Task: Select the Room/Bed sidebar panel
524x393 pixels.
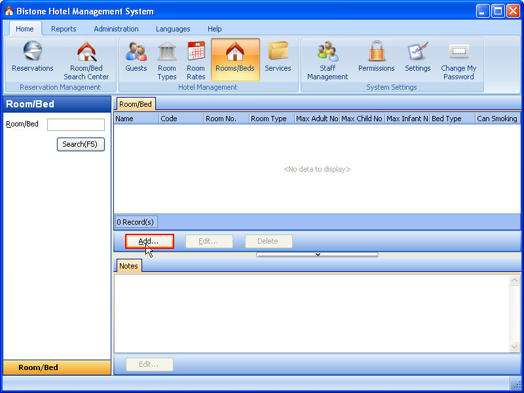Action: (57, 367)
